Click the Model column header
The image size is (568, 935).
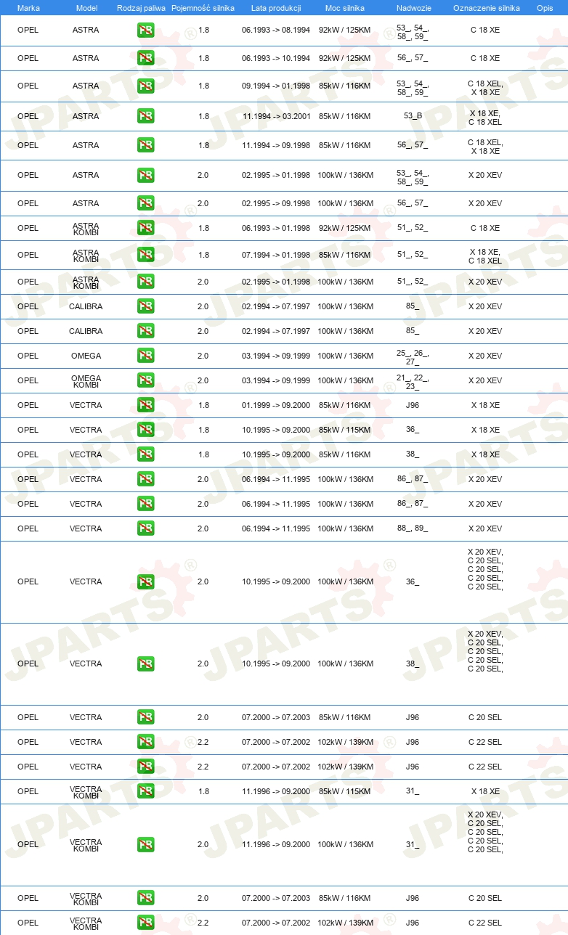pyautogui.click(x=86, y=7)
